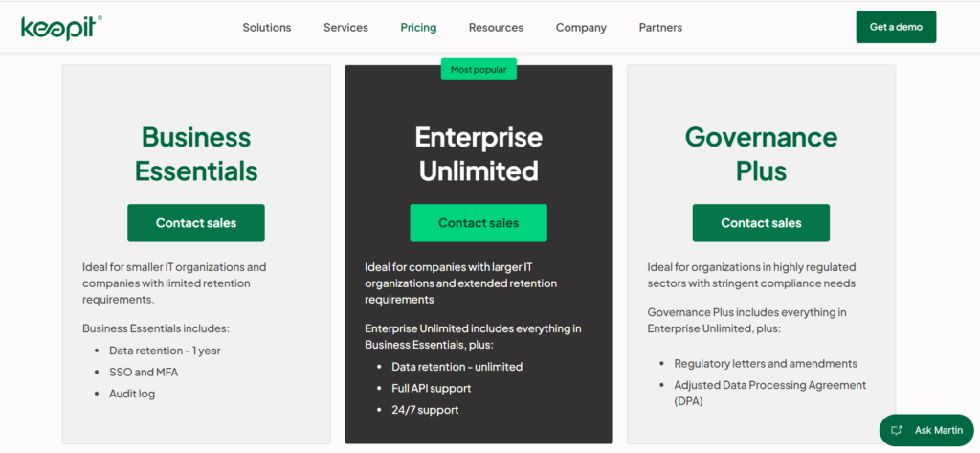Go to the Pricing page
Viewport: 980px width, 453px height.
coord(418,28)
